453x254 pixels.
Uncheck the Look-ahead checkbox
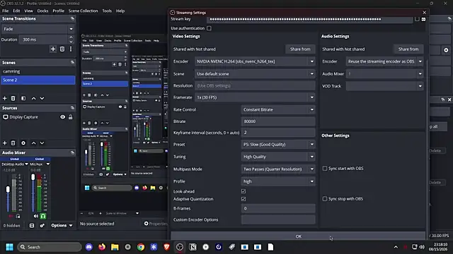243,191
